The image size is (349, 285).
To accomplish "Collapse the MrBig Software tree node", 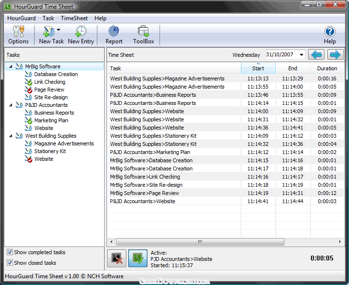I will [11, 66].
